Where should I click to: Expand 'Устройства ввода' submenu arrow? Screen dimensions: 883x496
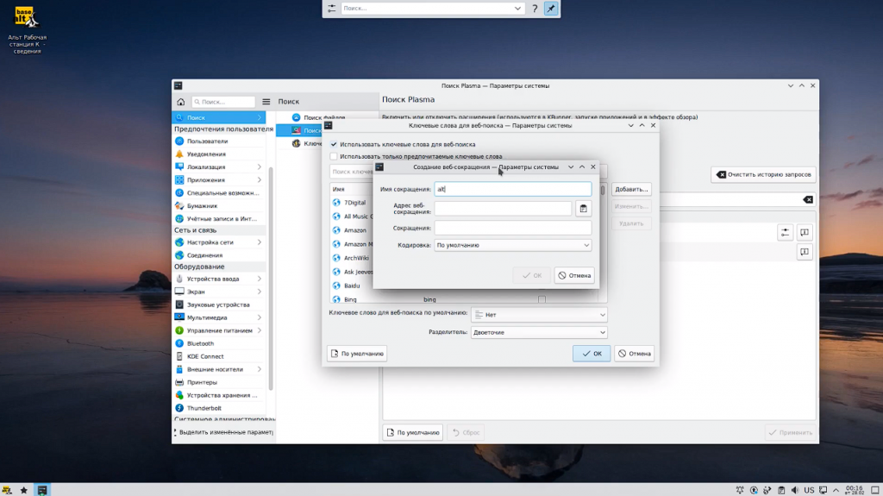click(259, 279)
